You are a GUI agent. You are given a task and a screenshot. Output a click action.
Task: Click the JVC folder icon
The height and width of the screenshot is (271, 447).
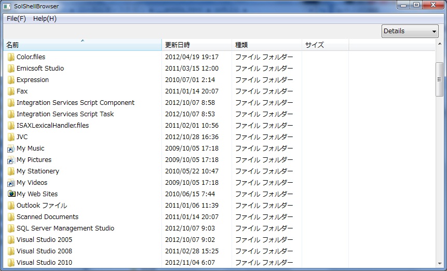pos(11,137)
